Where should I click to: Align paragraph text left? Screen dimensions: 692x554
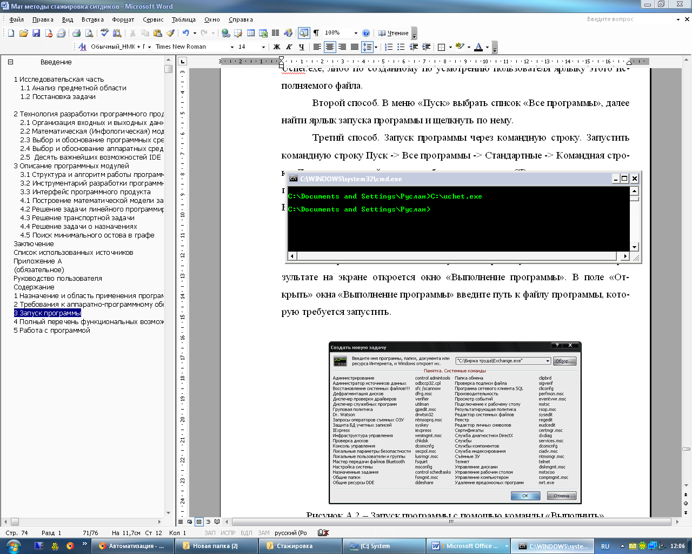tap(317, 47)
